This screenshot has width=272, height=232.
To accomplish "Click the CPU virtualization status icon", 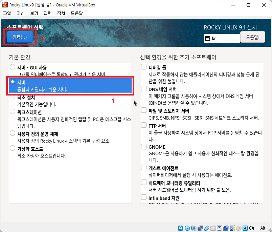I will 232,228.
